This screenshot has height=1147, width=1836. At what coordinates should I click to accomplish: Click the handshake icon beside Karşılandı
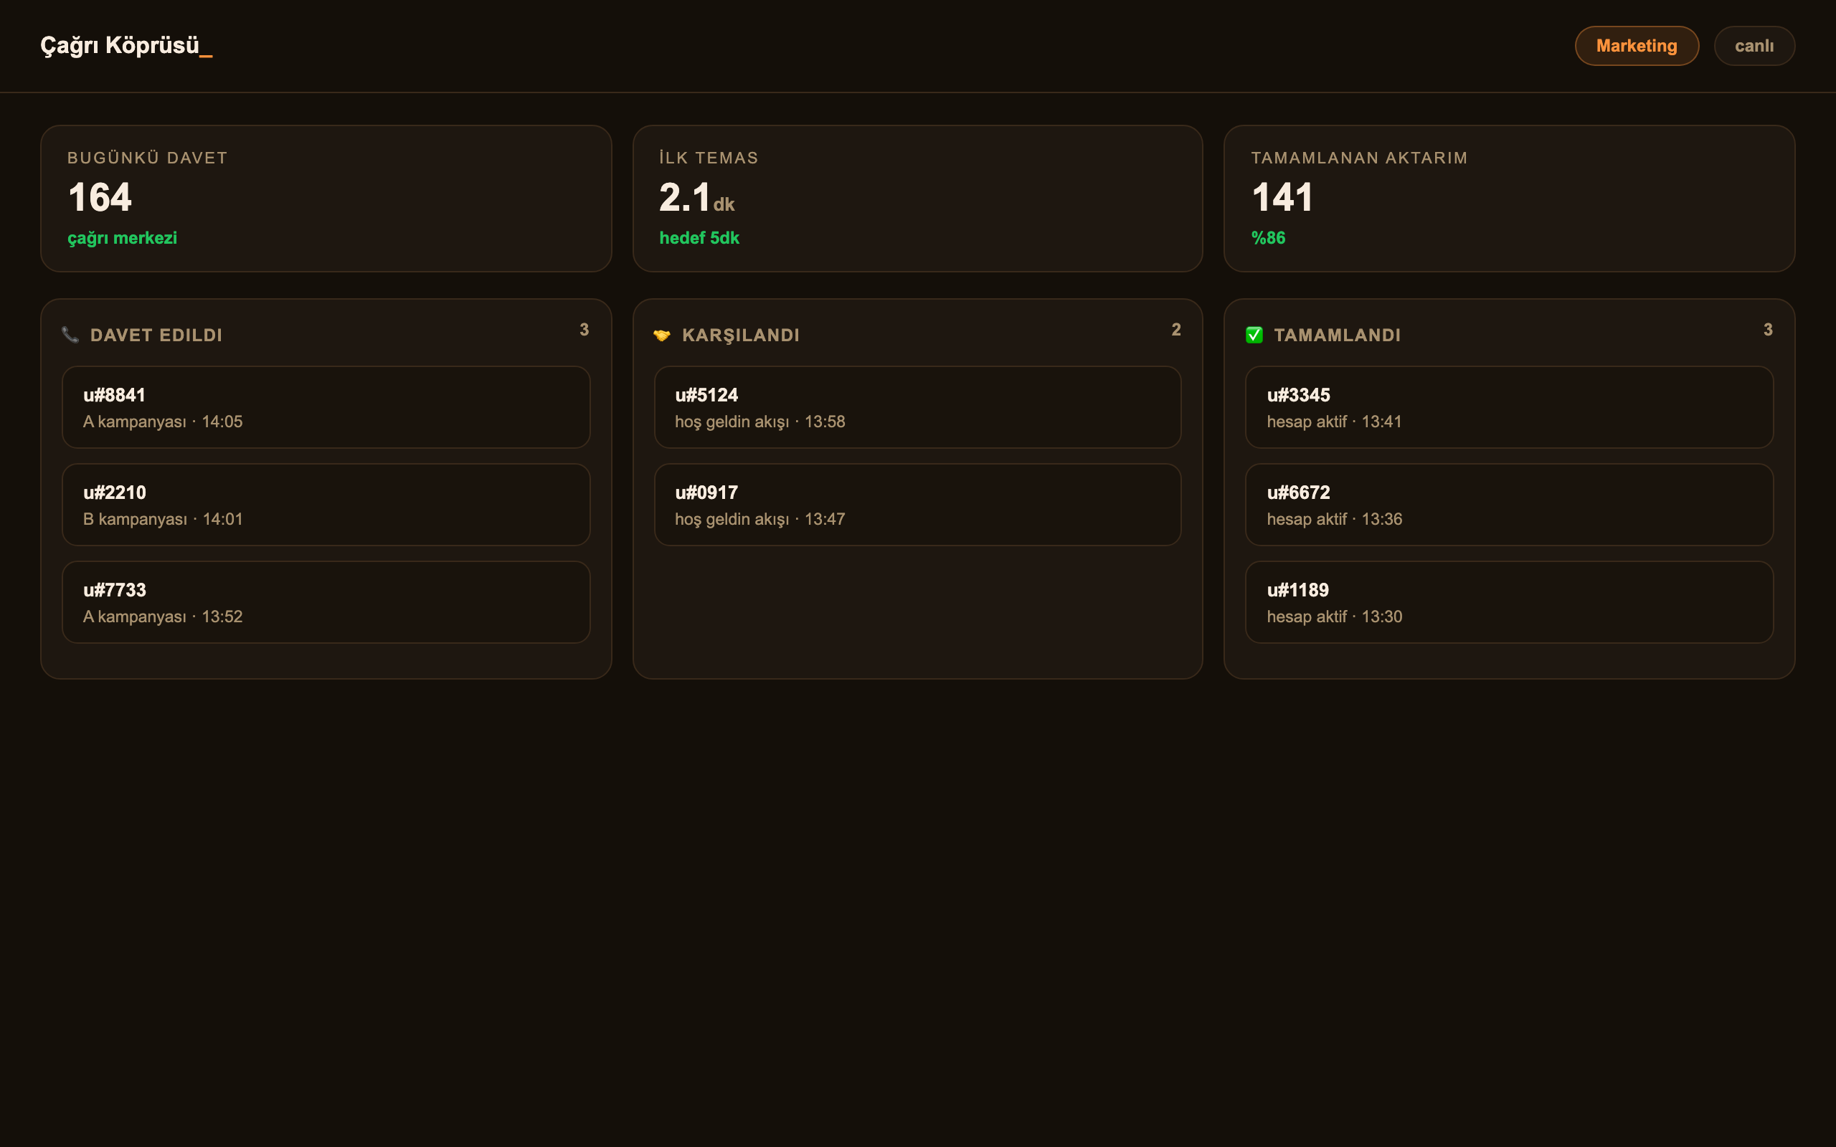point(661,335)
